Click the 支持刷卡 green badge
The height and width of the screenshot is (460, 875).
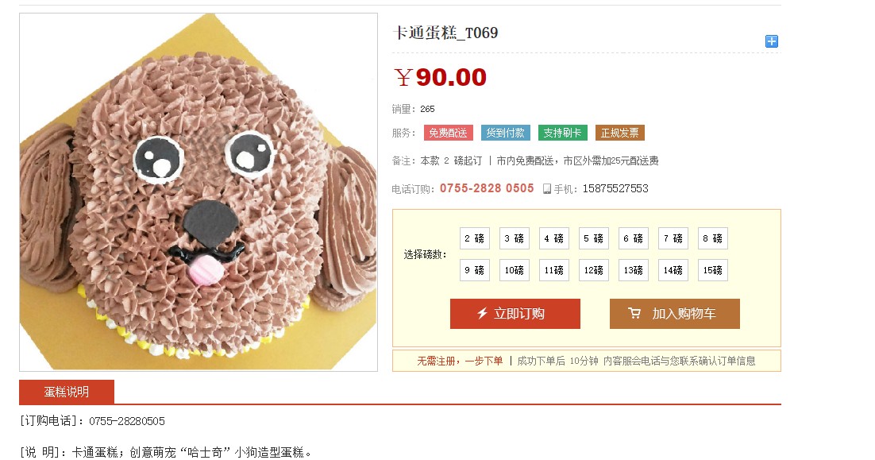pyautogui.click(x=562, y=133)
